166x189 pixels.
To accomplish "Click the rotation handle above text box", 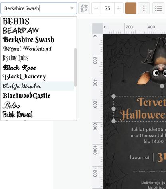I will click(x=162, y=86).
